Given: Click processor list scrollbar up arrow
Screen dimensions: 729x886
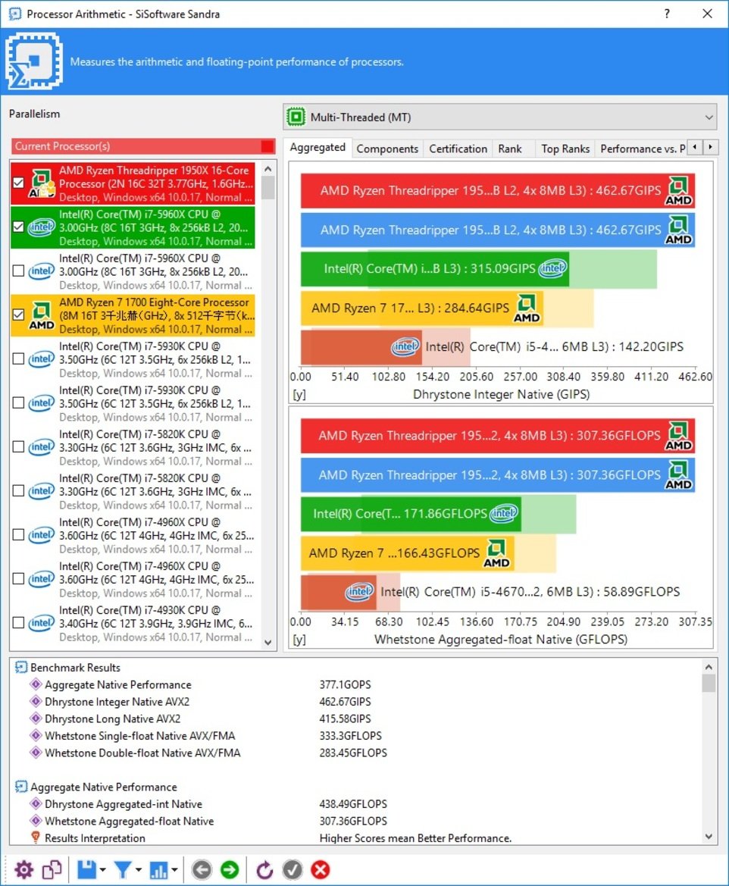Looking at the screenshot, I should click(x=268, y=169).
